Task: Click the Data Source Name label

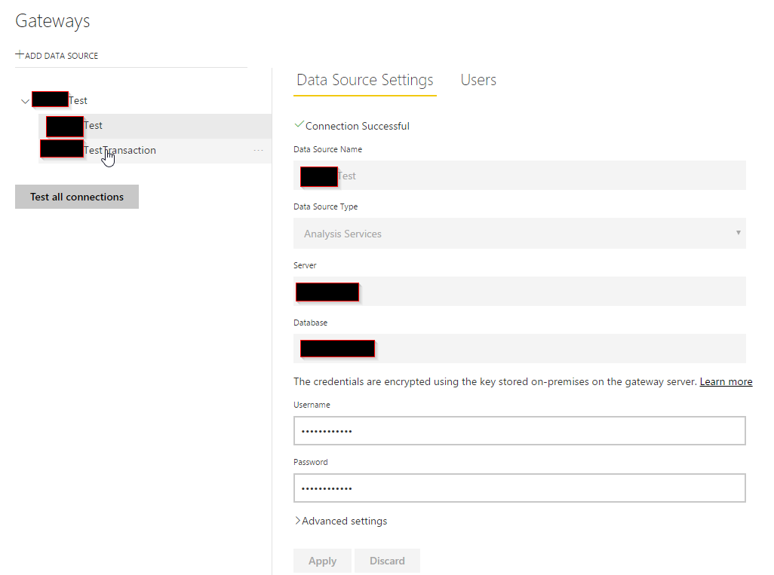Action: pos(327,149)
